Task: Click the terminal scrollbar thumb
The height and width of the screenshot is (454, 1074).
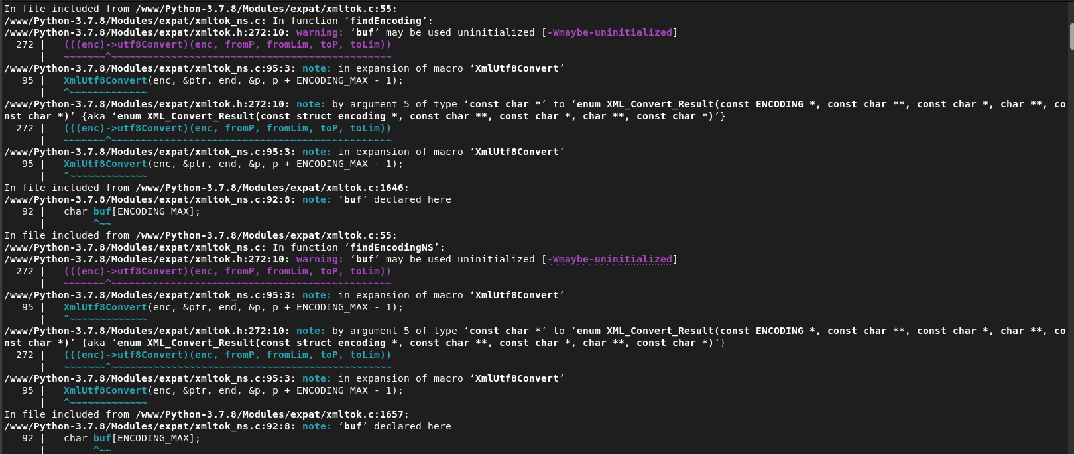Action: tap(1071, 36)
